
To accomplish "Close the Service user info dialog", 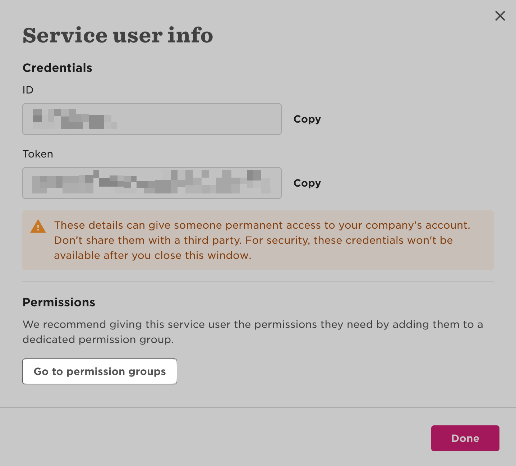I will (500, 16).
